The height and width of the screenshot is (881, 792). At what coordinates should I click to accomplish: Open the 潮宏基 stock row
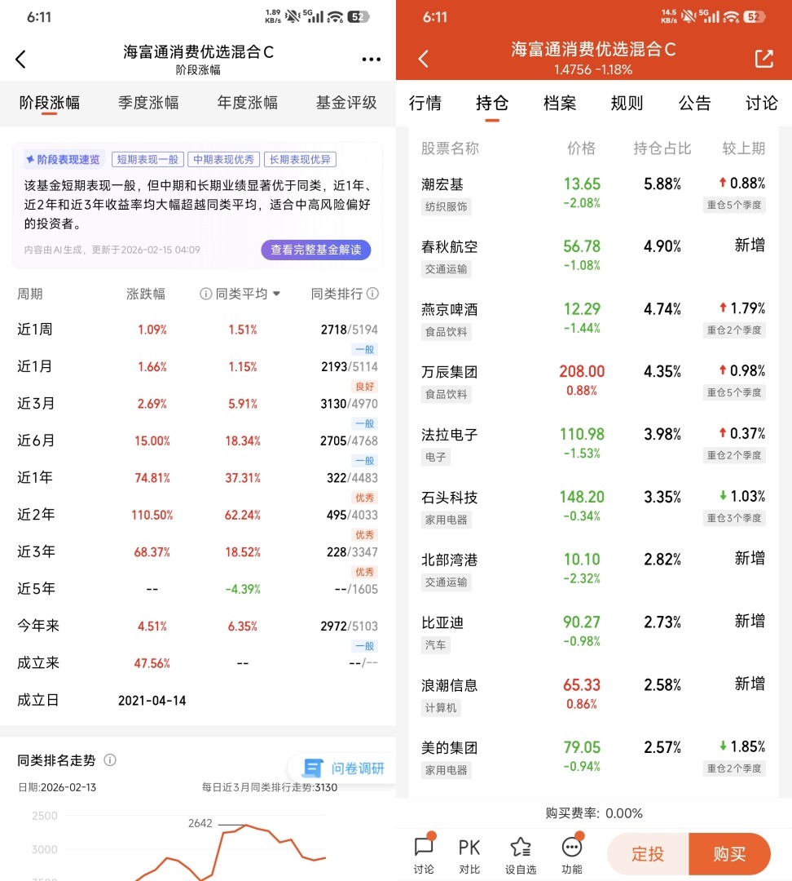593,195
